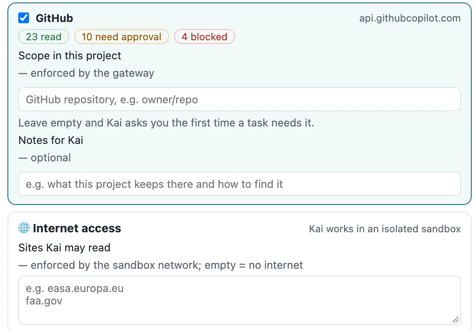475x331 pixels.
Task: Click 'Kai works in an isolated sandbox' text
Action: pos(385,229)
